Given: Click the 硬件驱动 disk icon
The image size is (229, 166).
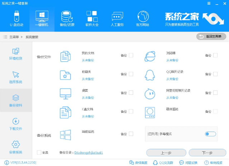Looking at the screenshot, I should click(x=150, y=113).
